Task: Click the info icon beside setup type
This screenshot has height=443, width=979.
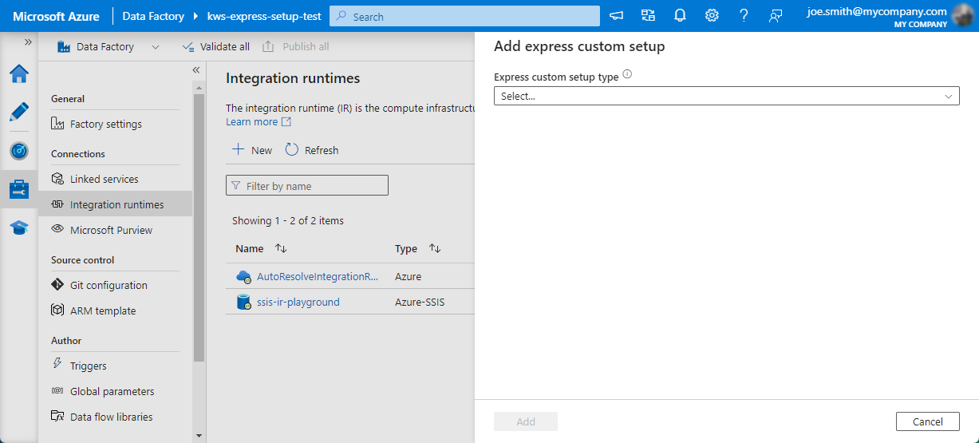Action: tap(627, 74)
